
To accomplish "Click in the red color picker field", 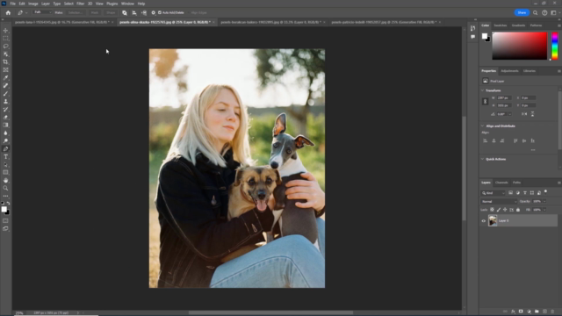I will 519,46.
